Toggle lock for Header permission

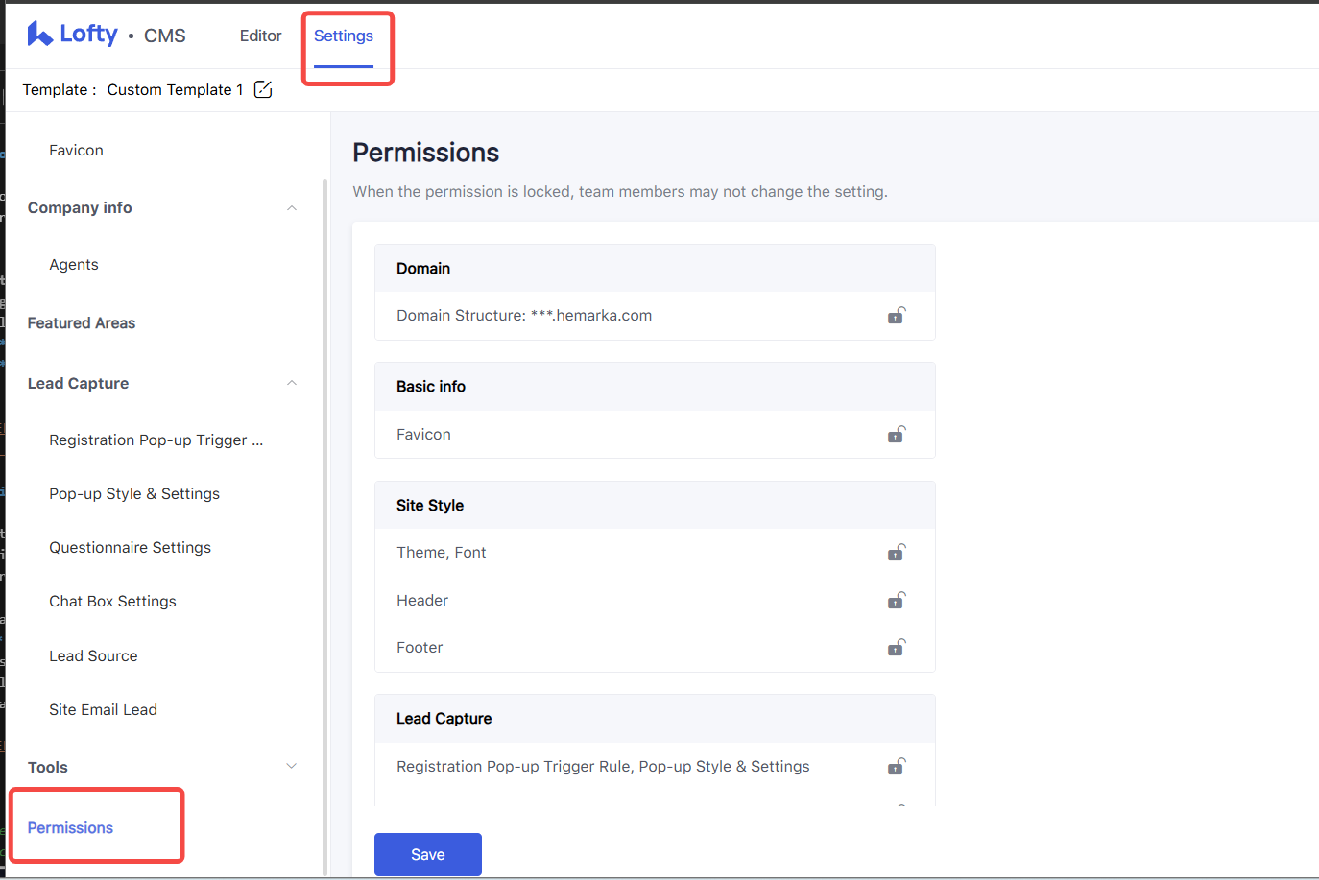(x=896, y=601)
